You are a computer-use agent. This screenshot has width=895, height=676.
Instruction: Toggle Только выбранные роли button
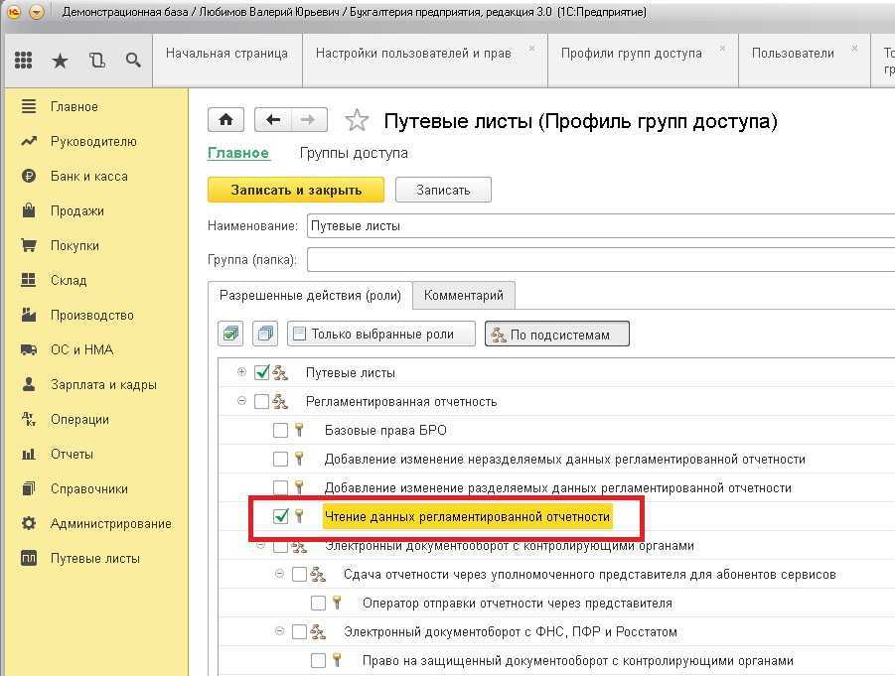coord(381,334)
